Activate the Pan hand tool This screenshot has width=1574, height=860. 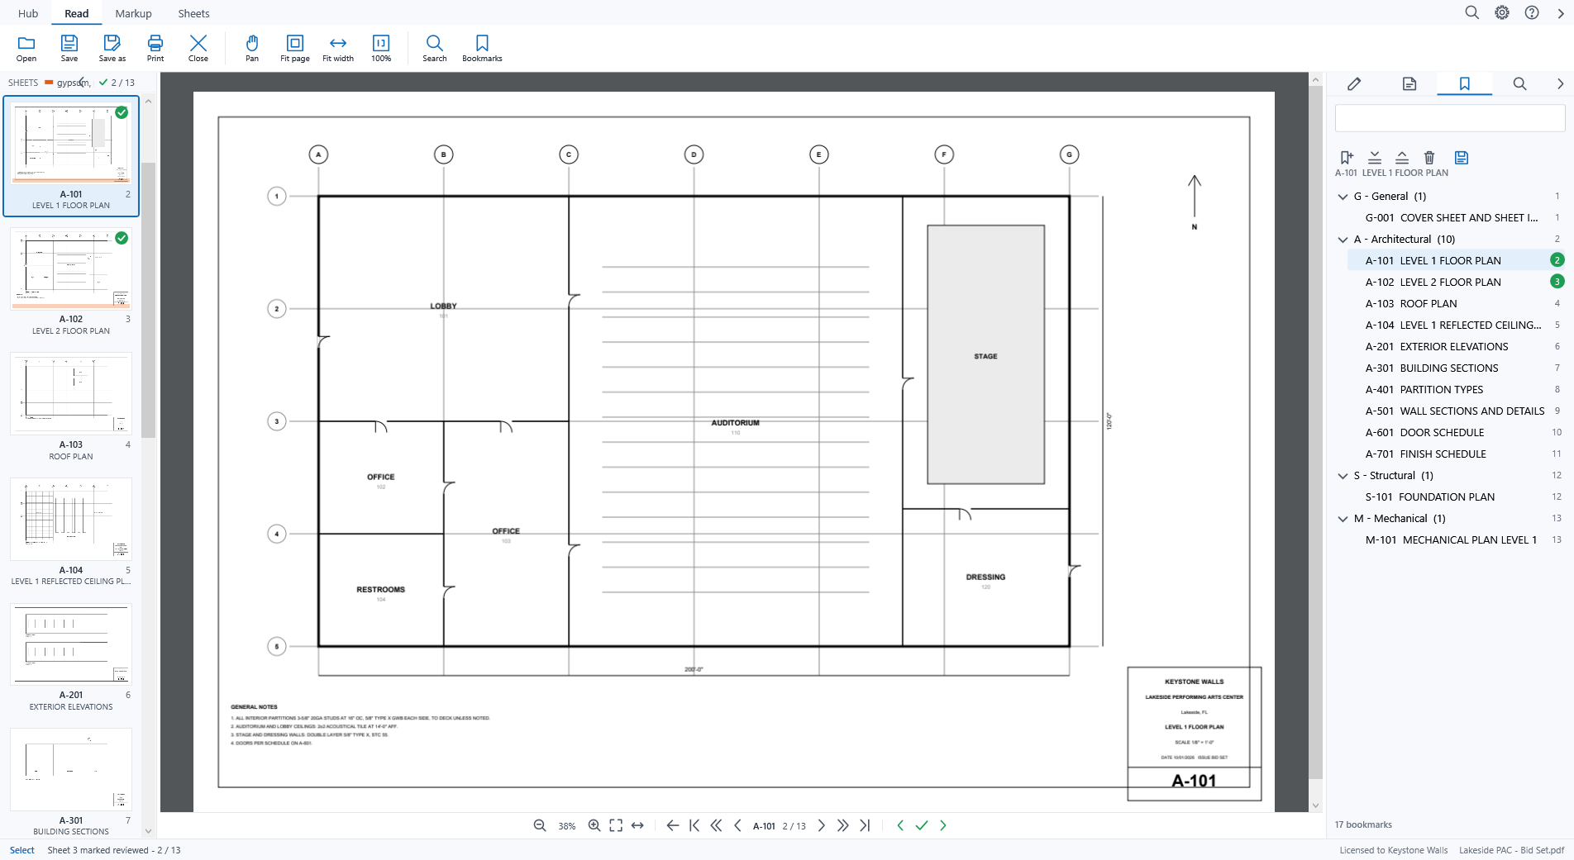[252, 48]
